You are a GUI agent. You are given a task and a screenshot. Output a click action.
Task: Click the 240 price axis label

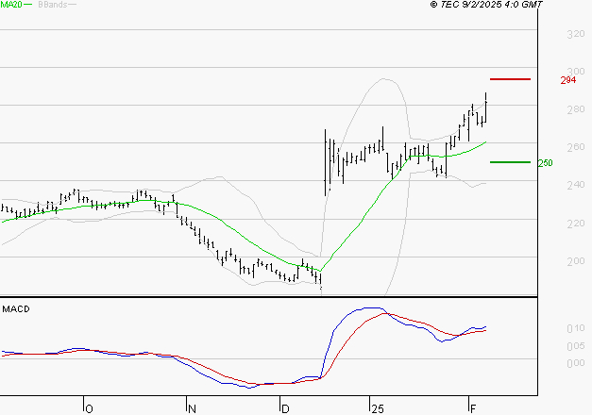(576, 185)
